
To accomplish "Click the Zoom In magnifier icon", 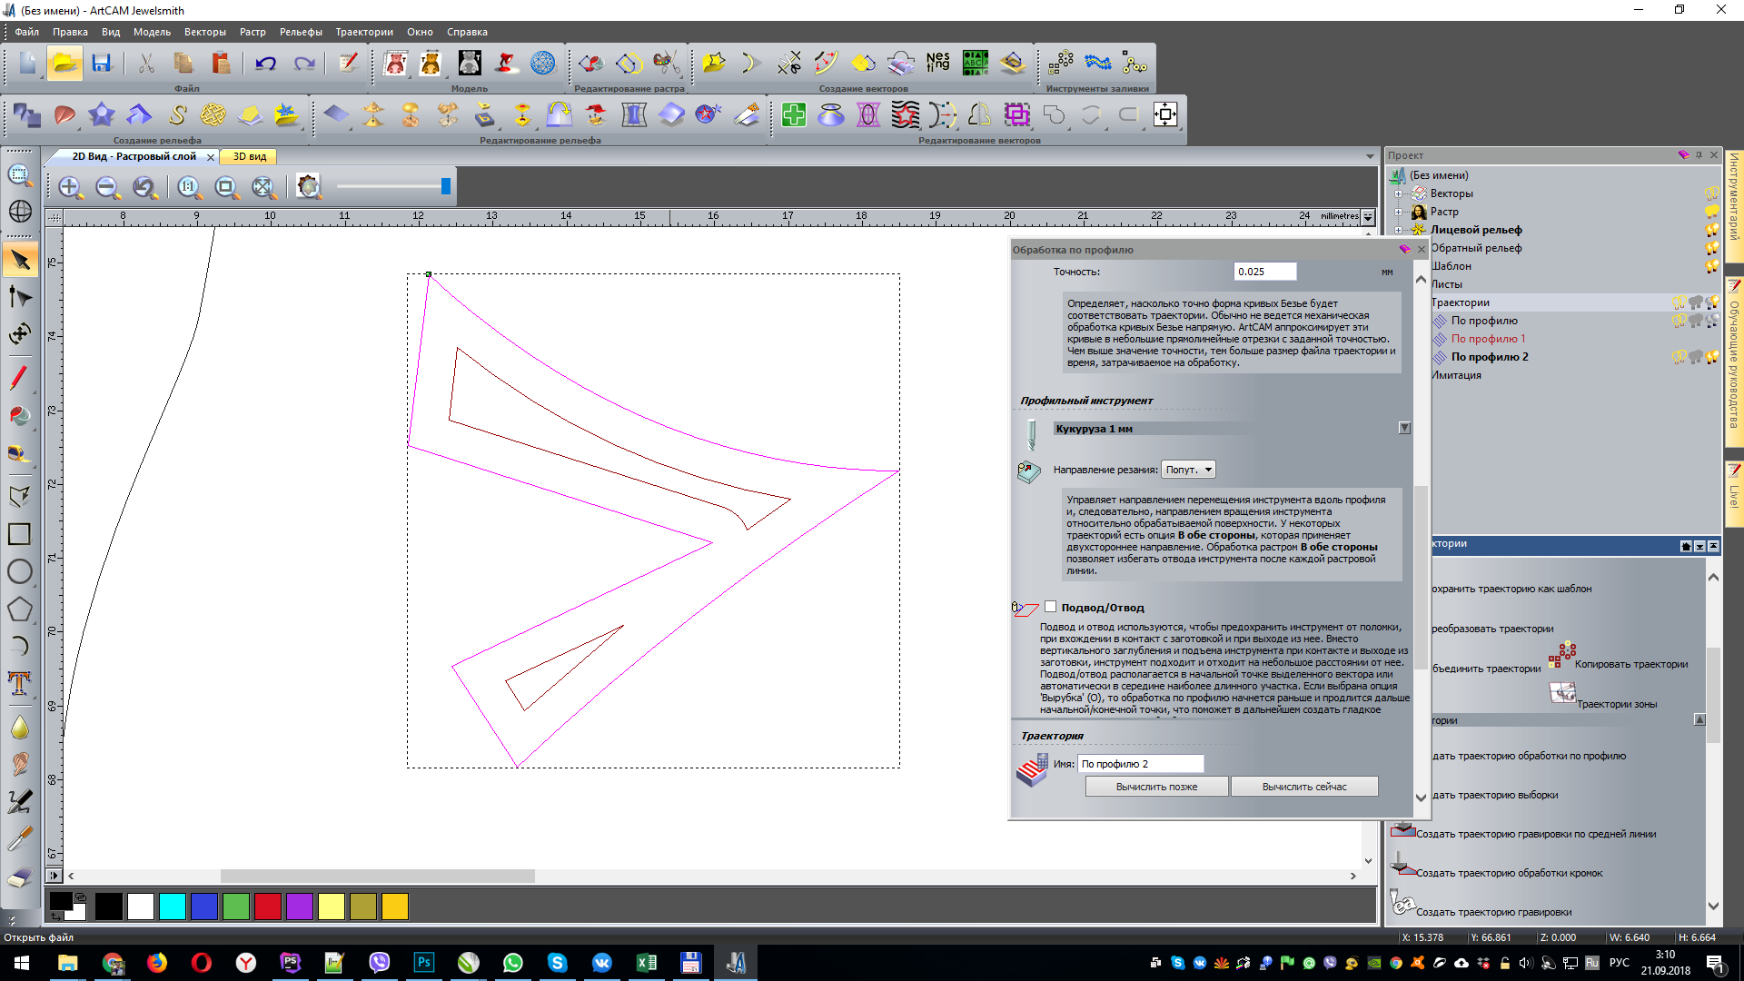I will point(70,187).
